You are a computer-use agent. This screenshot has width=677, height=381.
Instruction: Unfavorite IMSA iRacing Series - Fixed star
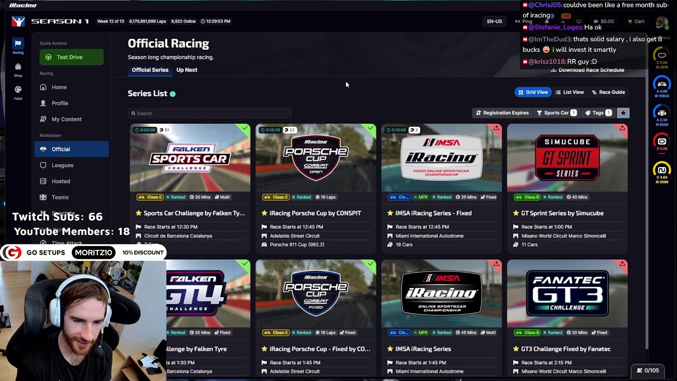click(x=390, y=213)
